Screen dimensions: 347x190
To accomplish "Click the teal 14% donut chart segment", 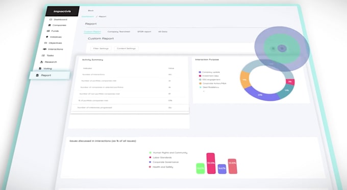I will pyautogui.click(x=286, y=91).
